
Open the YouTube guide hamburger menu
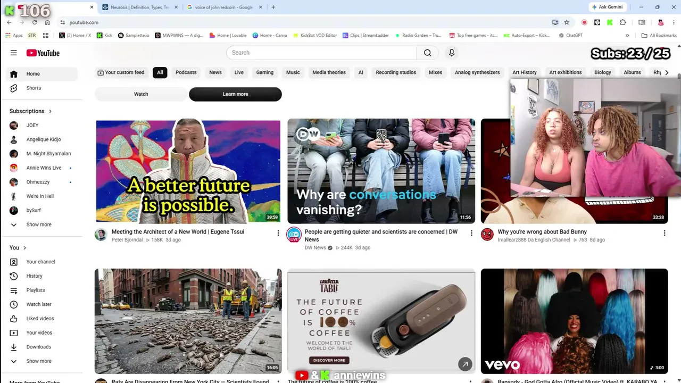coord(14,53)
